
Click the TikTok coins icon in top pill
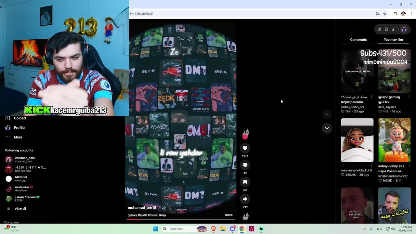(379, 29)
